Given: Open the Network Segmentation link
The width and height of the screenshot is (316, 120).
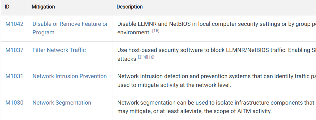Looking at the screenshot, I should tap(62, 103).
